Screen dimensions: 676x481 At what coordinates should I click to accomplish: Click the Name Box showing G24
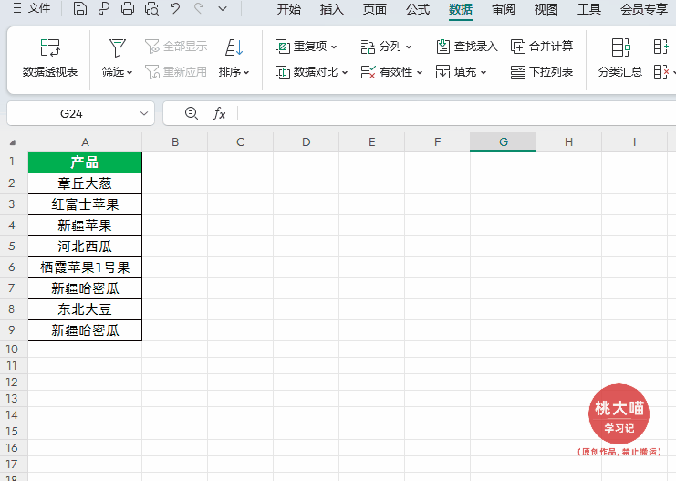tap(71, 113)
